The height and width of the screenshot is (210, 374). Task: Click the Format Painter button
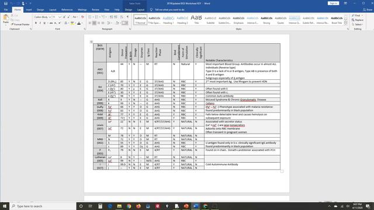[20, 24]
